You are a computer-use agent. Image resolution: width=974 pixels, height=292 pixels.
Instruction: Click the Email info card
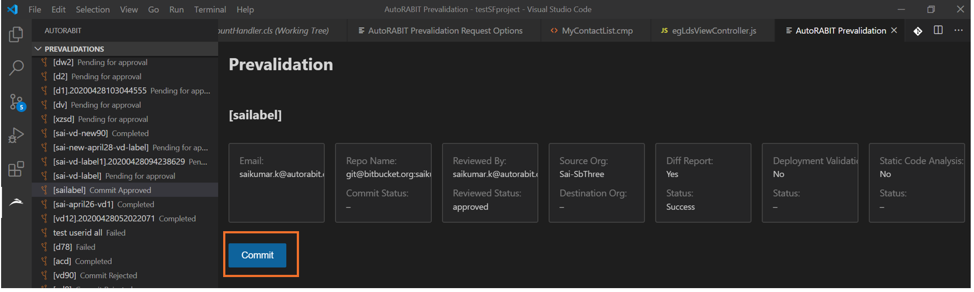[276, 183]
